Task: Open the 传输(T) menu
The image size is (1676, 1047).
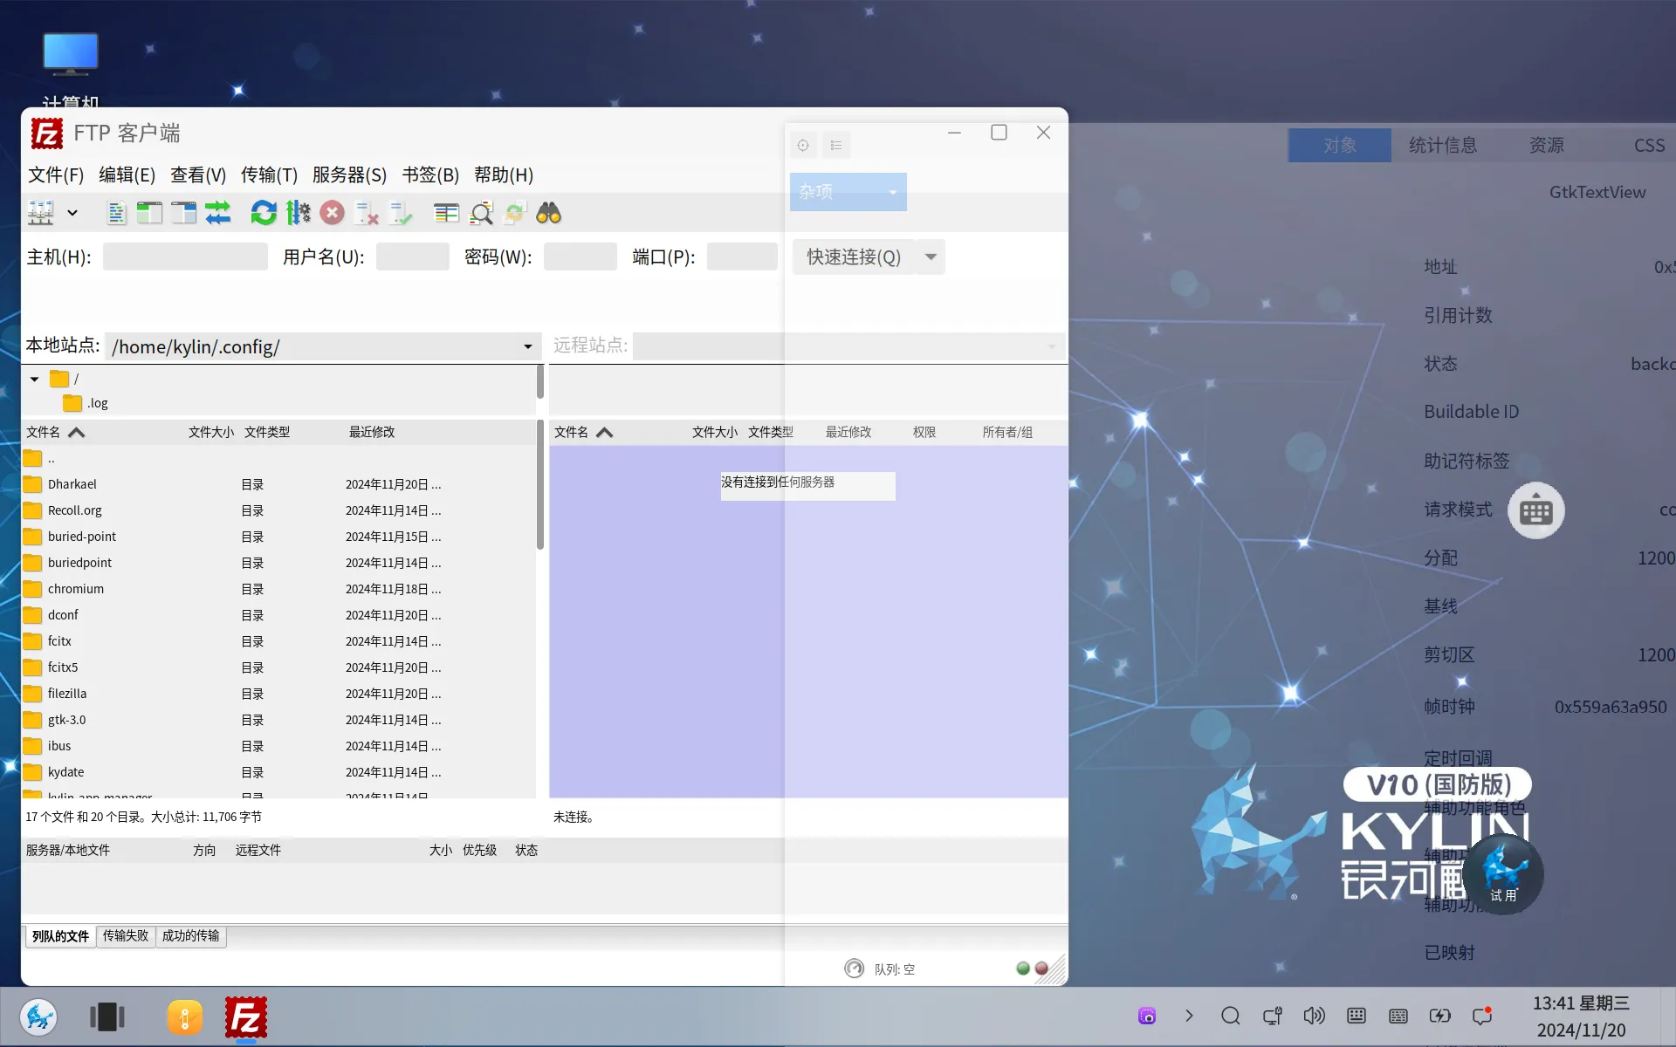Action: (269, 174)
